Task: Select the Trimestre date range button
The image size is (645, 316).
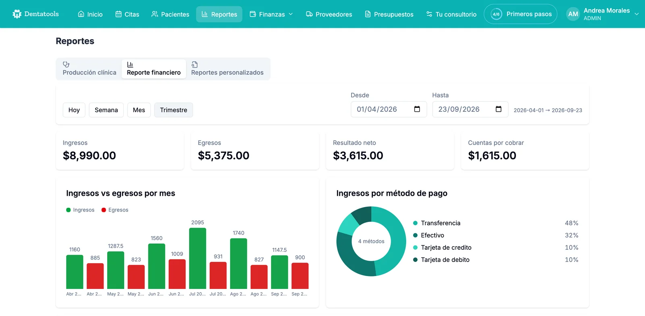Action: (x=174, y=110)
